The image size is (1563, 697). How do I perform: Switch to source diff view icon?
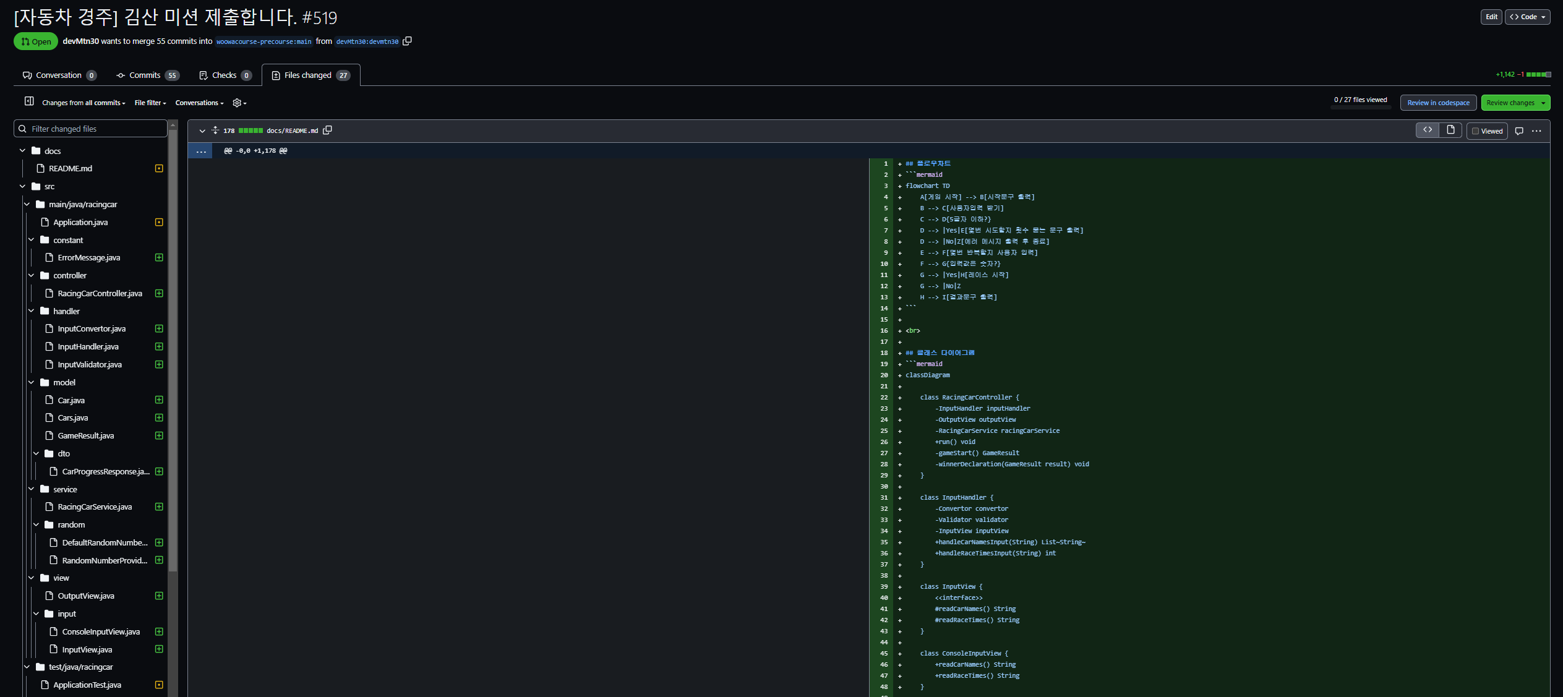[1428, 130]
